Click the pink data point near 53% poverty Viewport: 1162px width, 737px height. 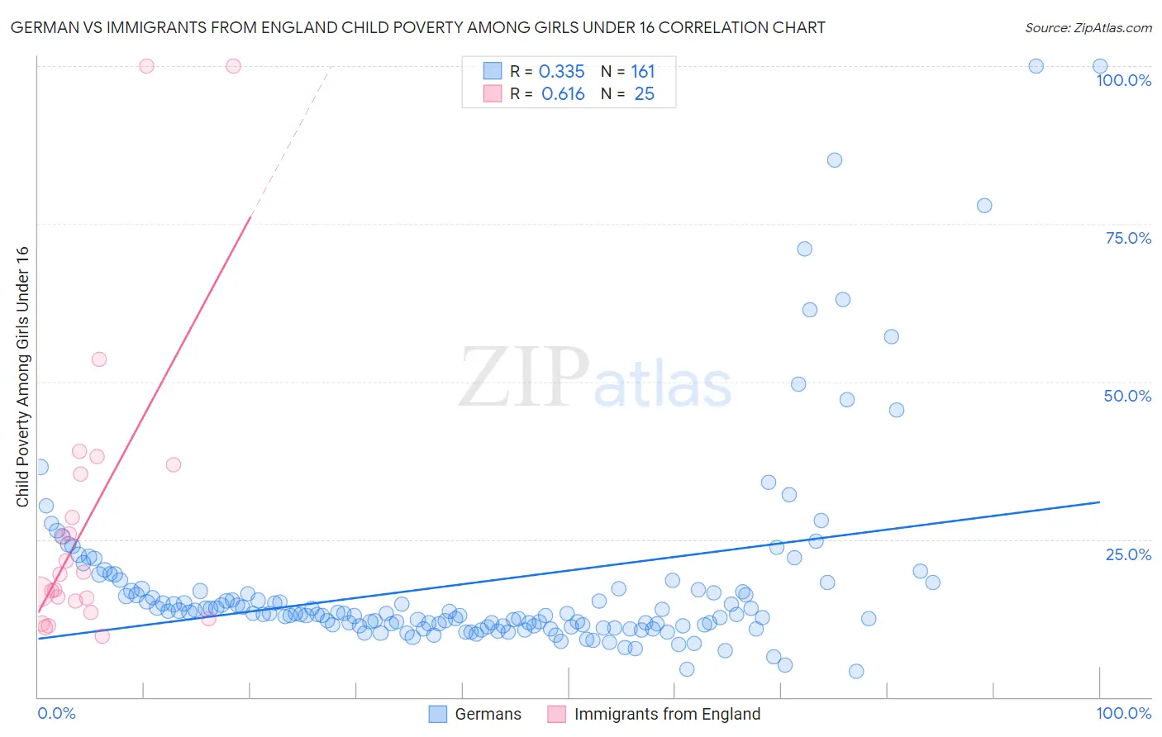point(99,359)
